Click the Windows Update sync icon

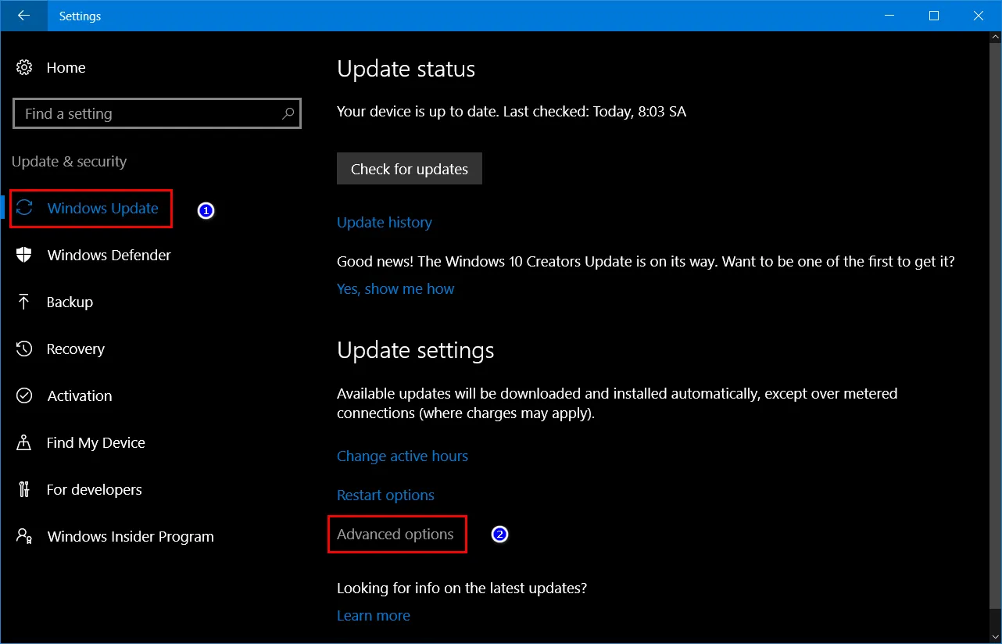24,208
